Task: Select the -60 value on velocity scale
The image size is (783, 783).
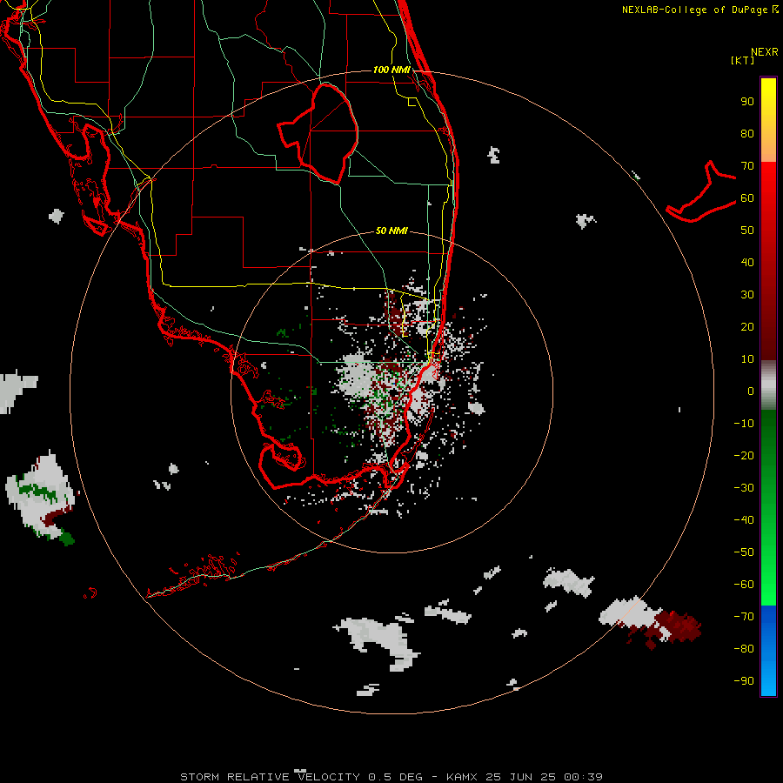Action: click(x=744, y=585)
